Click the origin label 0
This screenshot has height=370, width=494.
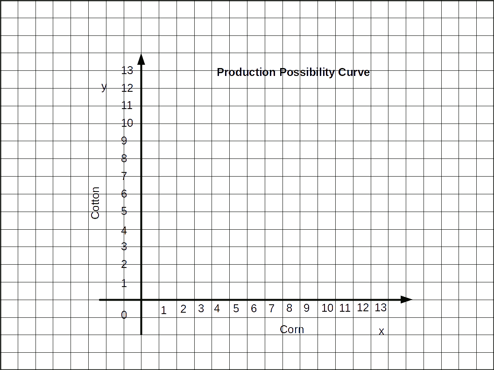coord(124,315)
